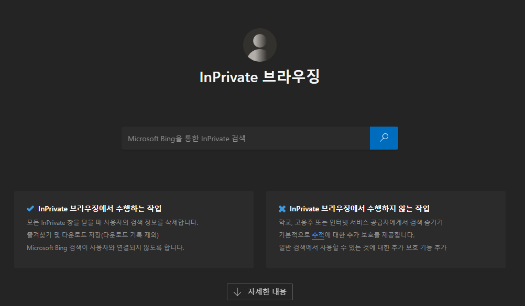
Task: Focus the Microsoft Bing InPrivate search field
Action: (x=246, y=138)
